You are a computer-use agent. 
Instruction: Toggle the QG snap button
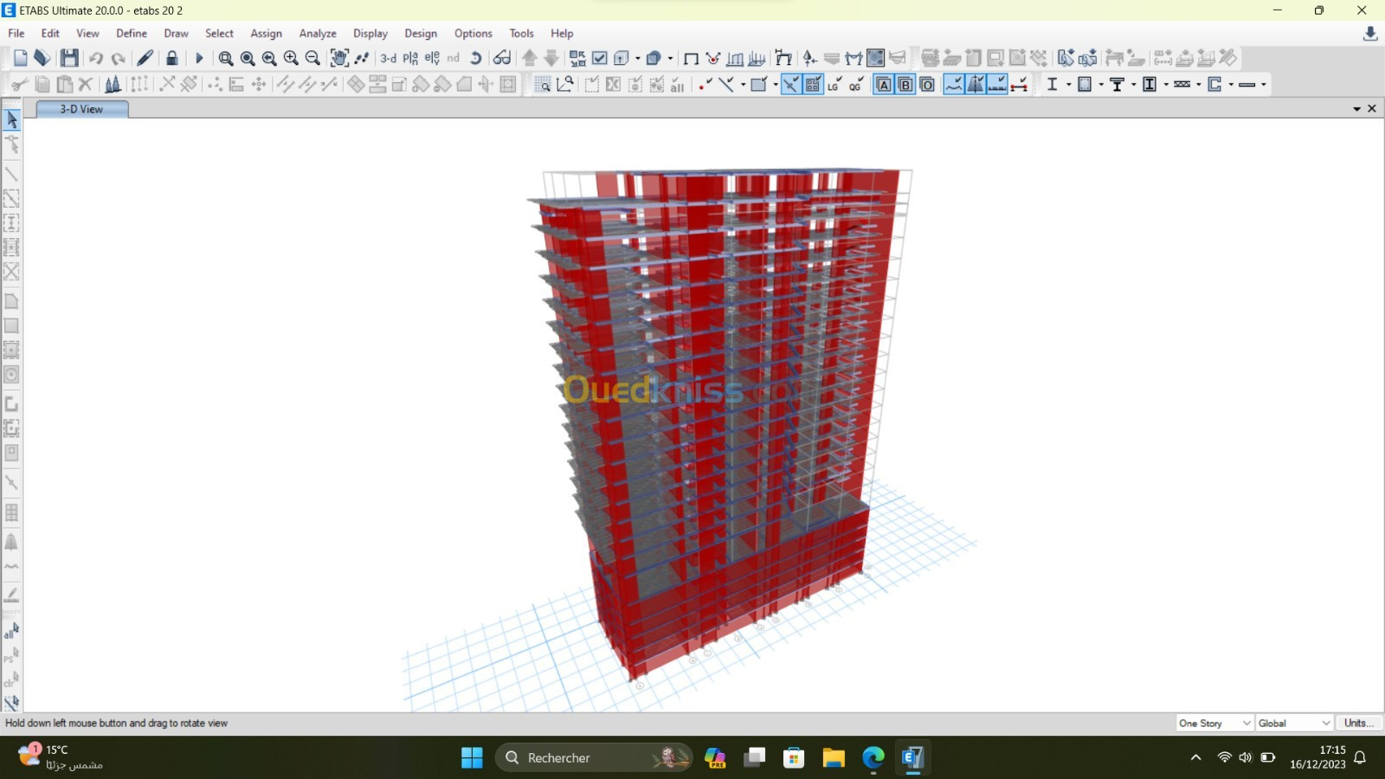click(x=856, y=84)
